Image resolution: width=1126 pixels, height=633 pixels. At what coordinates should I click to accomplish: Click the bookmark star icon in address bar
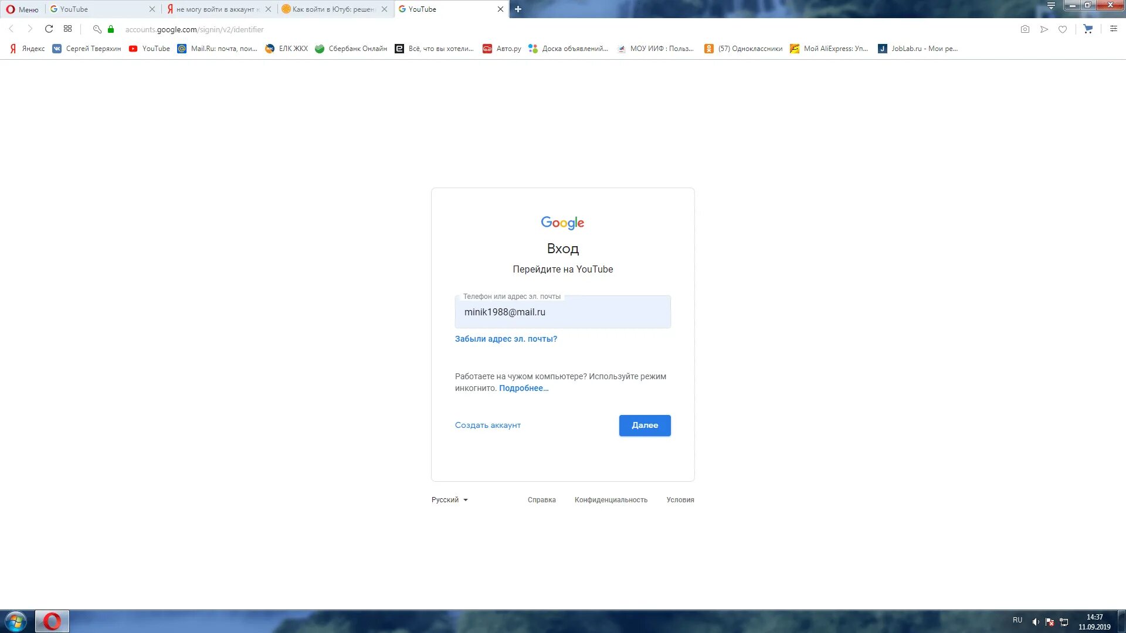coord(1063,29)
